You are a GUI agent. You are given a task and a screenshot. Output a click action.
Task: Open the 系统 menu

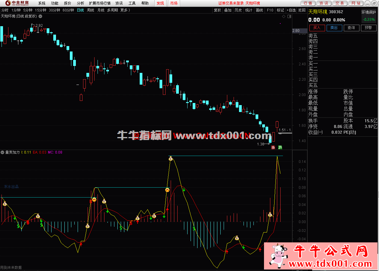(42, 3)
